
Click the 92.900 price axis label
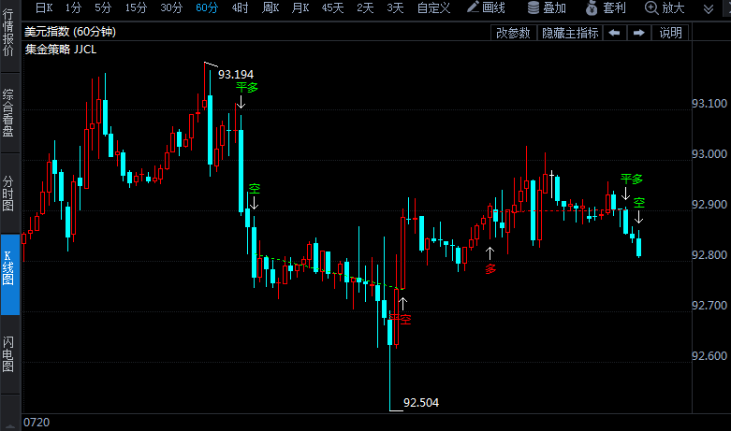pyautogui.click(x=709, y=205)
